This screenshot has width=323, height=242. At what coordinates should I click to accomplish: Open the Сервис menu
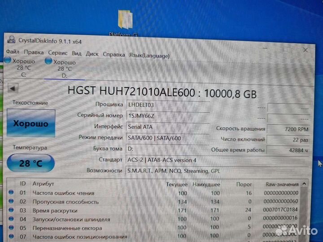click(x=58, y=53)
